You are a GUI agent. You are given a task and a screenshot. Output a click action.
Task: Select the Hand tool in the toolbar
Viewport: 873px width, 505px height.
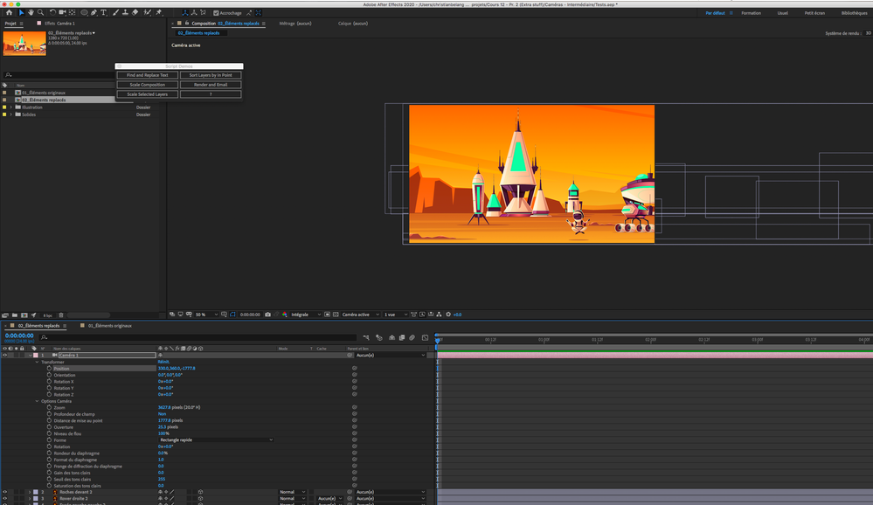click(30, 12)
